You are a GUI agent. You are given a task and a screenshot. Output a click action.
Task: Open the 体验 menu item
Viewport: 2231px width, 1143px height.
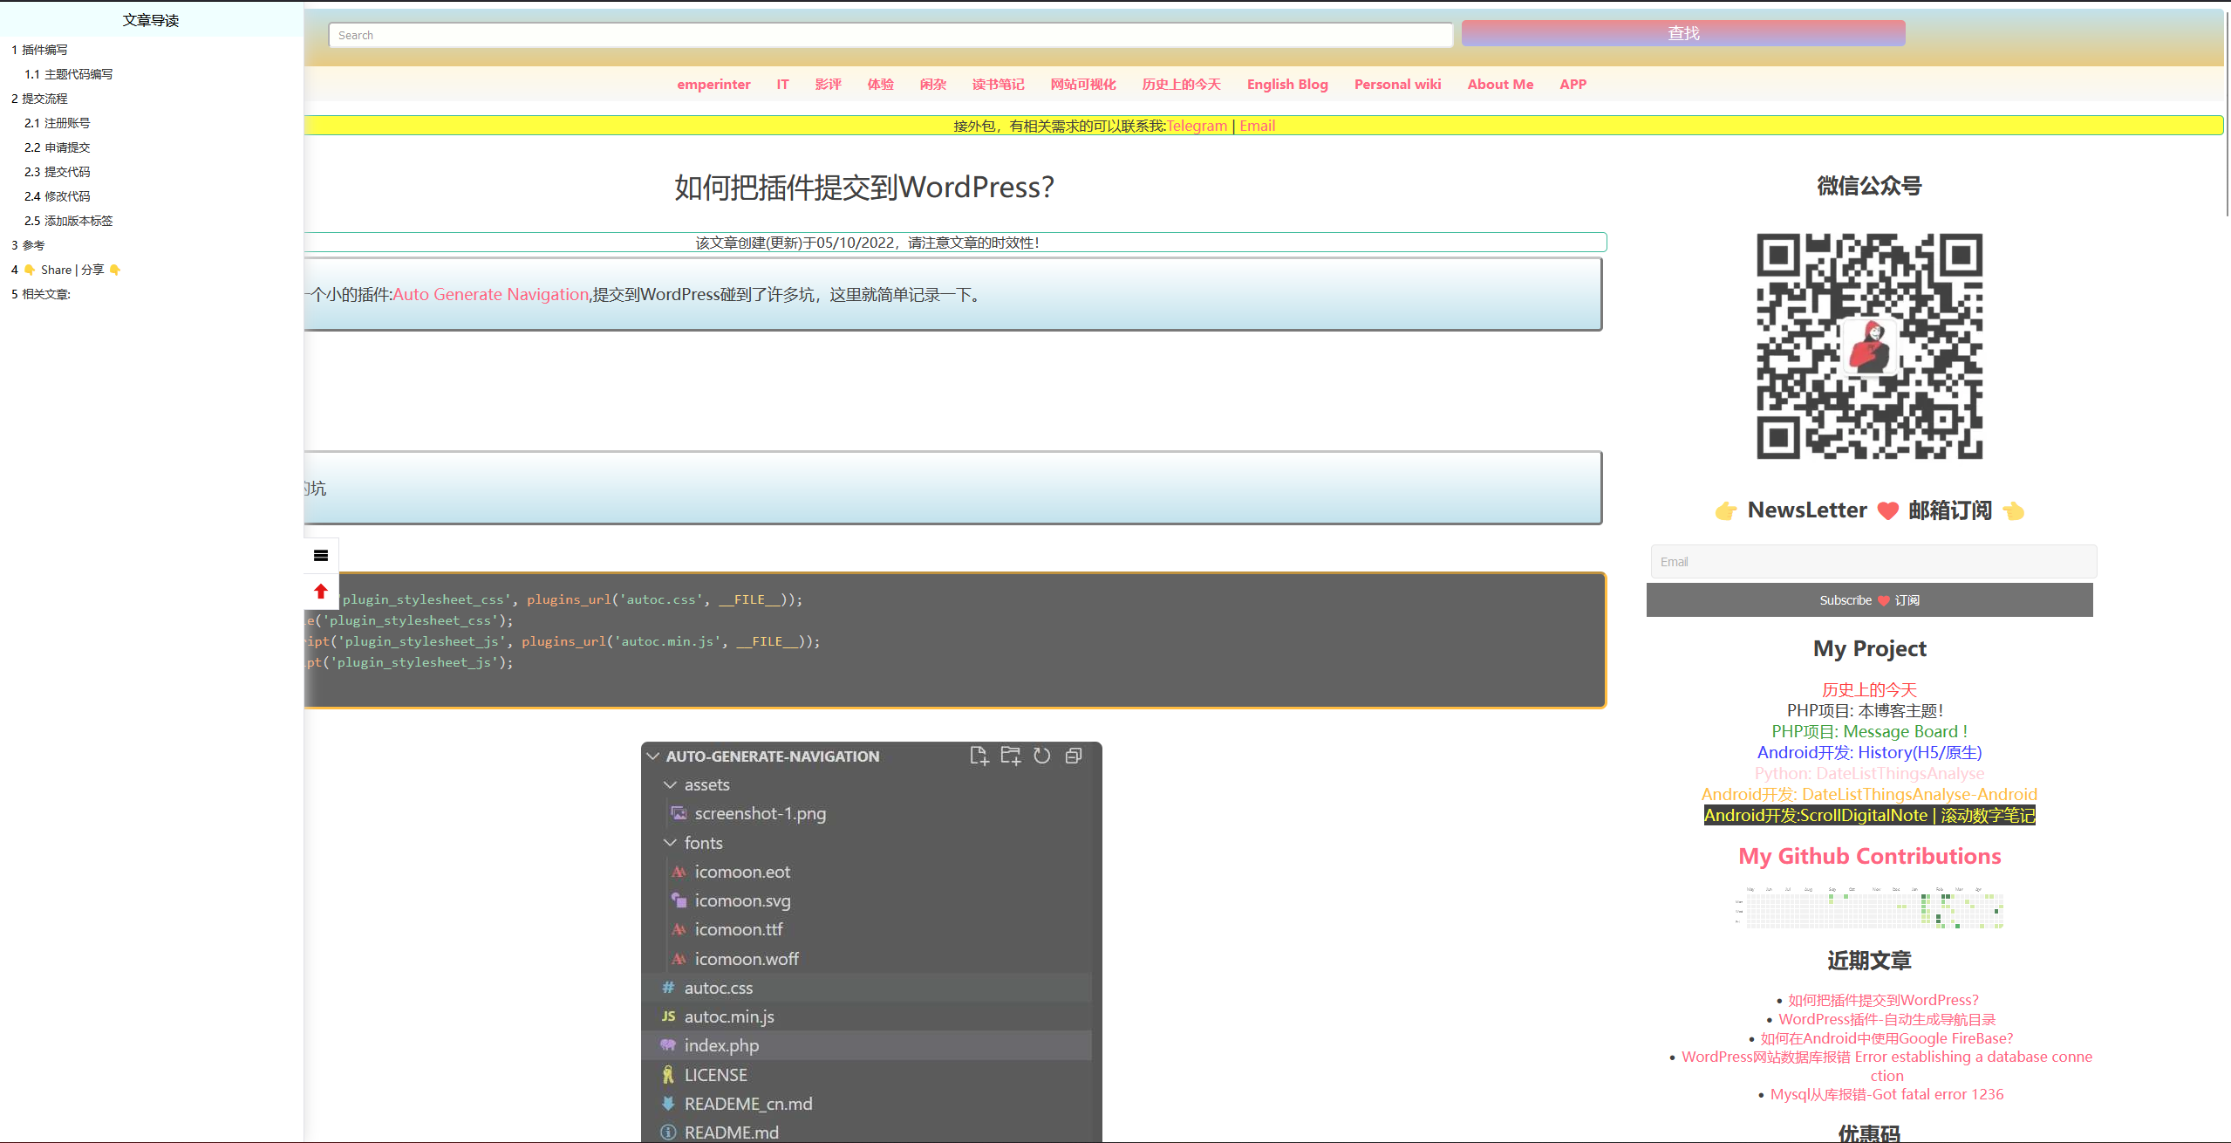click(x=880, y=85)
